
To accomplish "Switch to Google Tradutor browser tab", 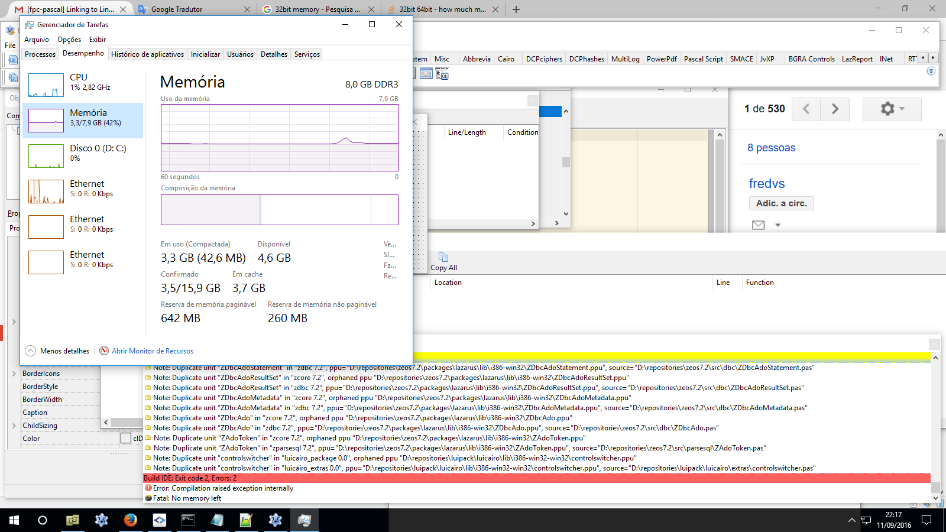I will coord(192,9).
